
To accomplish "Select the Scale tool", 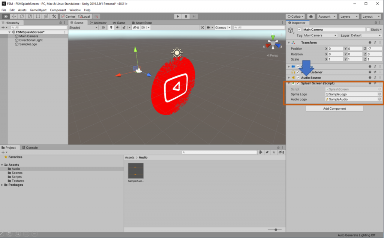I will click(30, 17).
